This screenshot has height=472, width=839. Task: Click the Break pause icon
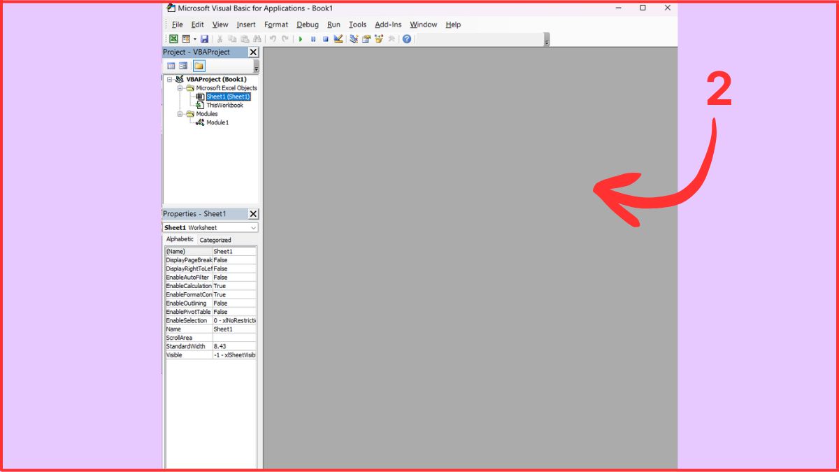[313, 39]
